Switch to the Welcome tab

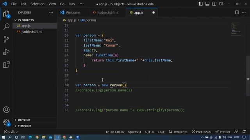click(73, 12)
